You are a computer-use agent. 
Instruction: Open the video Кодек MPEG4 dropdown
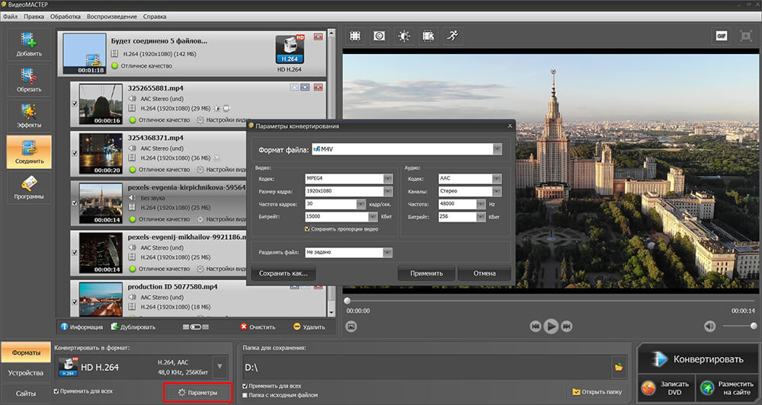[x=388, y=179]
